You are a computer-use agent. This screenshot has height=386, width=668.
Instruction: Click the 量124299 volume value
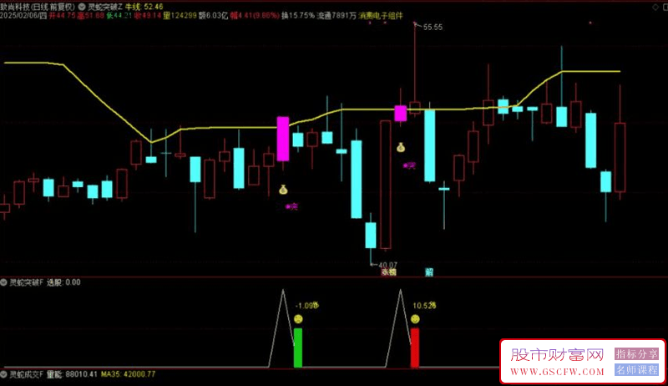[x=180, y=16]
